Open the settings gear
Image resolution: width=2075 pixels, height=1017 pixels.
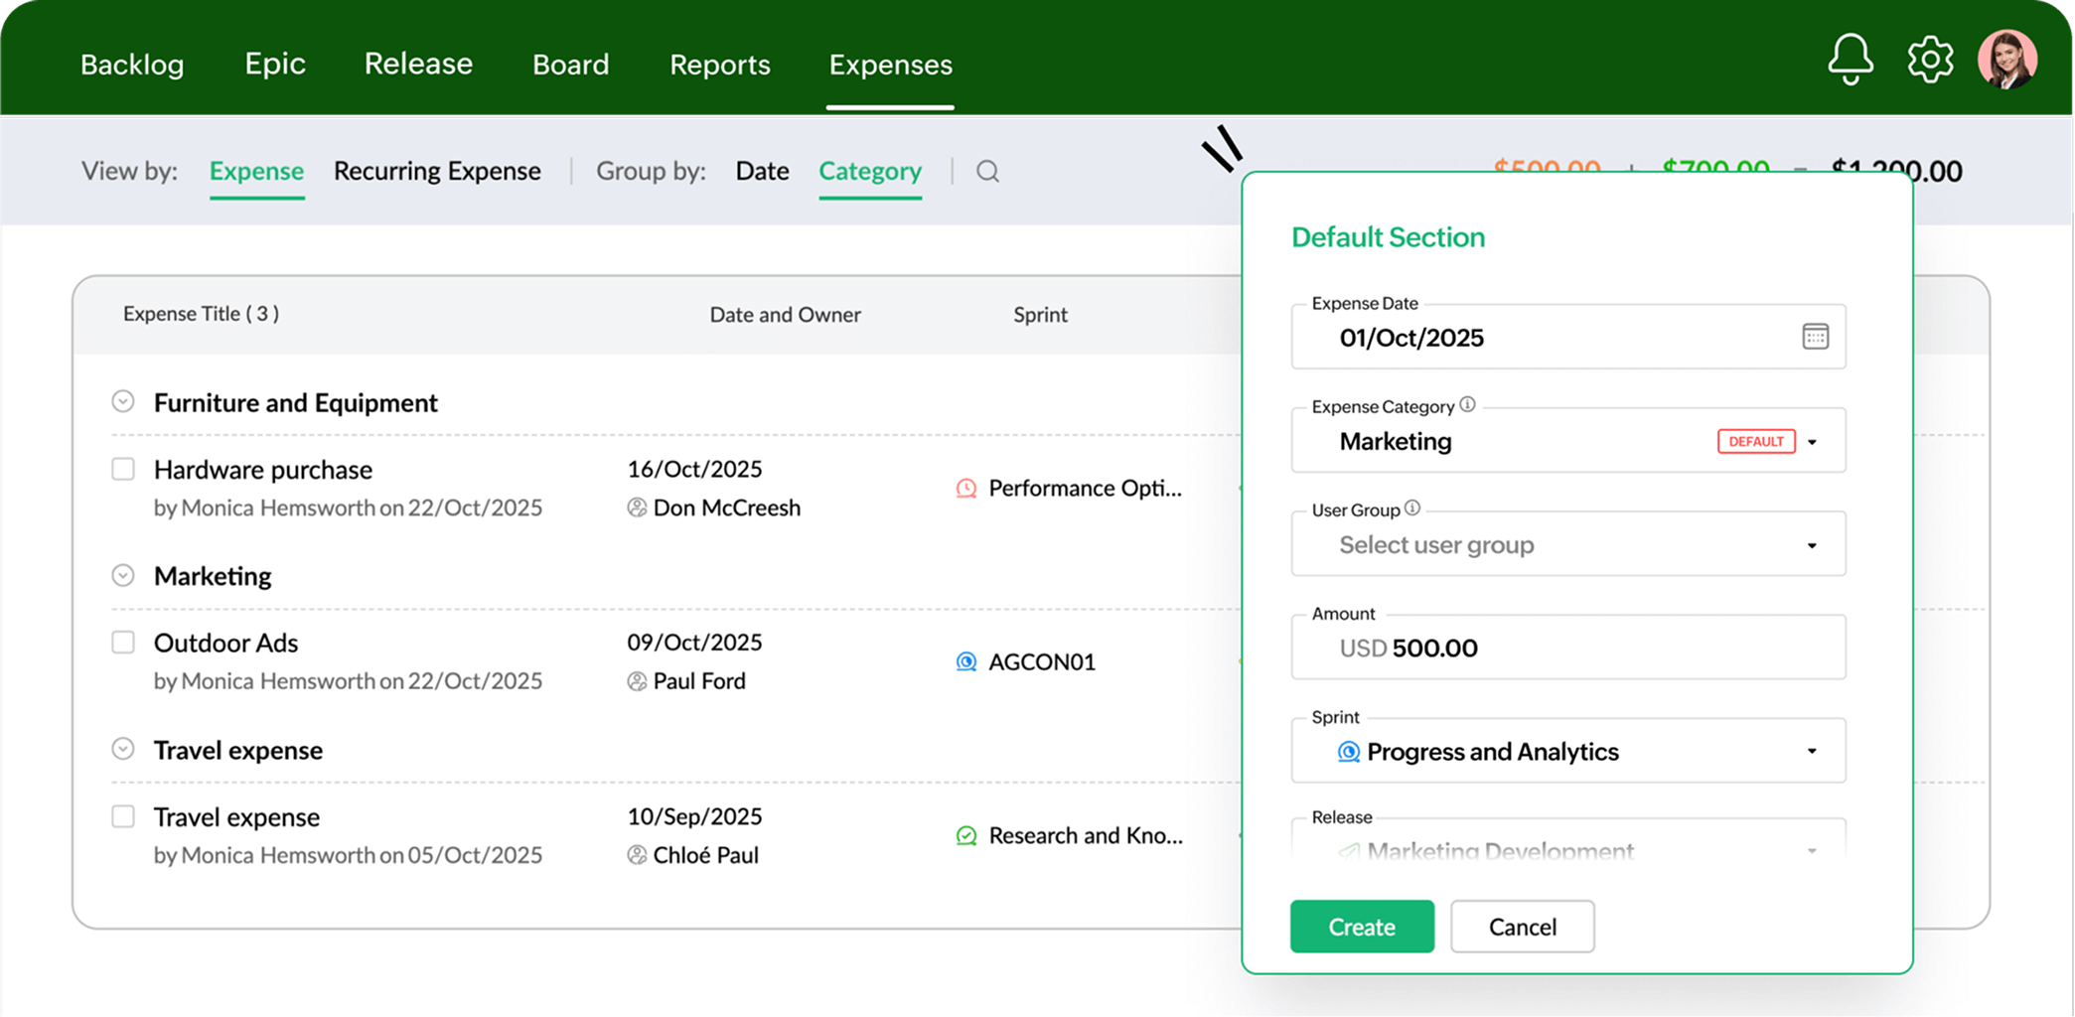[1930, 59]
